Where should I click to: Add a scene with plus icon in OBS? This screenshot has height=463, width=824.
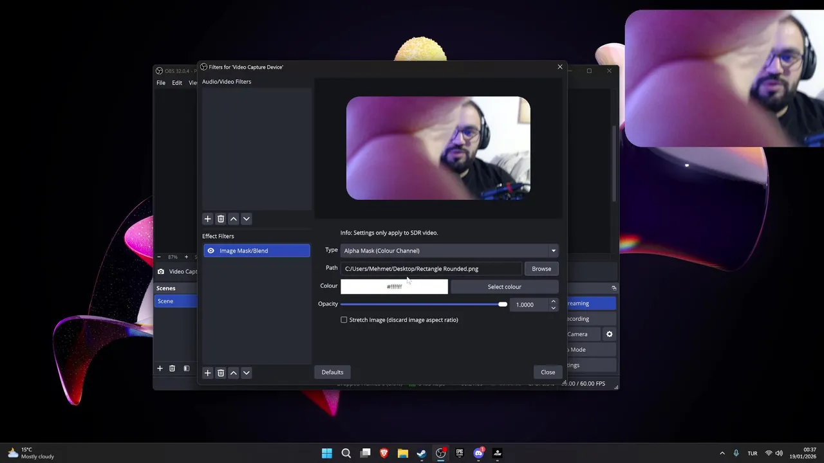click(x=160, y=368)
